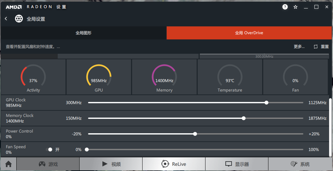This screenshot has width=333, height=171.
Task: Open the 显示器 display section
Action: [x=237, y=164]
